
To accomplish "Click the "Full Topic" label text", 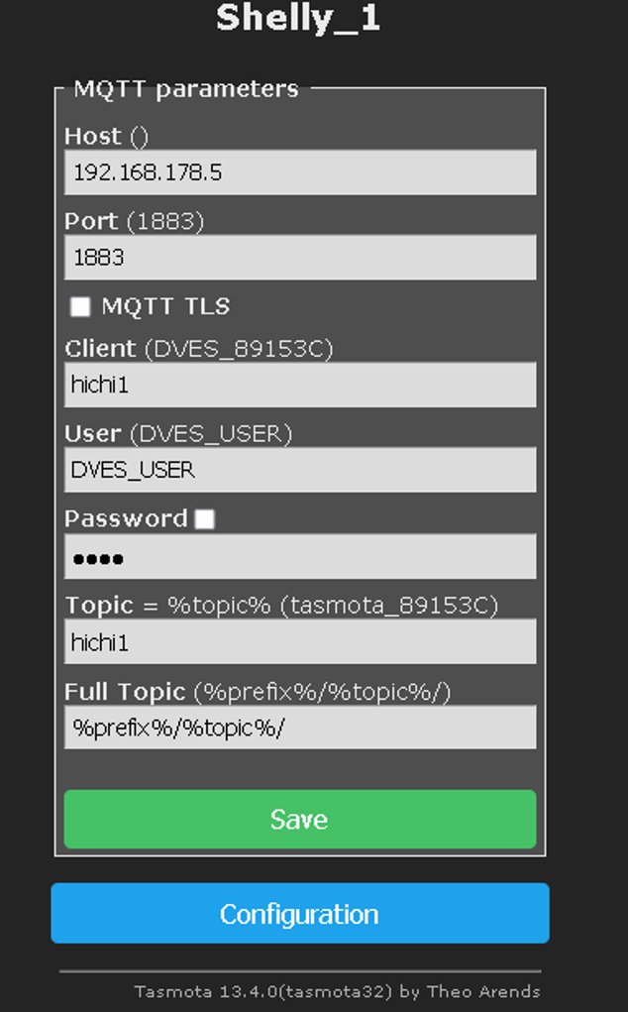I will (x=125, y=691).
